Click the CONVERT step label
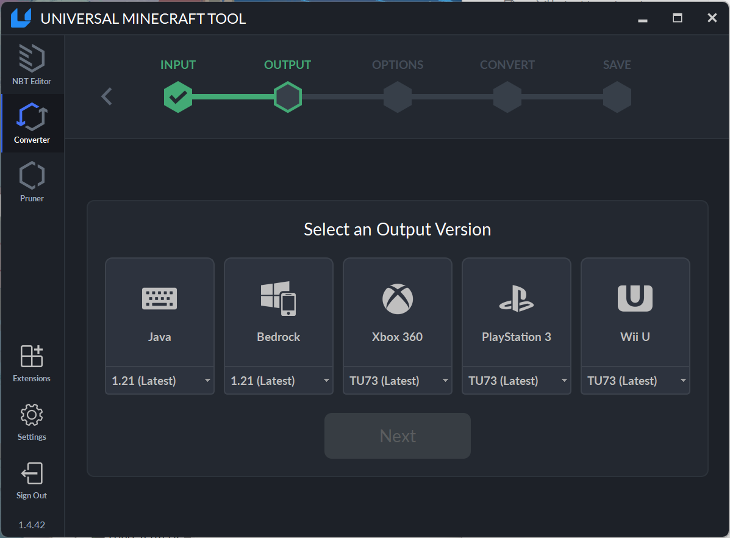Viewport: 730px width, 538px height. (507, 65)
